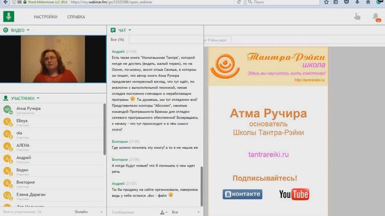Viewport: 385px width, 216px height.
Task: Click the УЧАСТНИКИ person icon
Action: tap(5, 98)
